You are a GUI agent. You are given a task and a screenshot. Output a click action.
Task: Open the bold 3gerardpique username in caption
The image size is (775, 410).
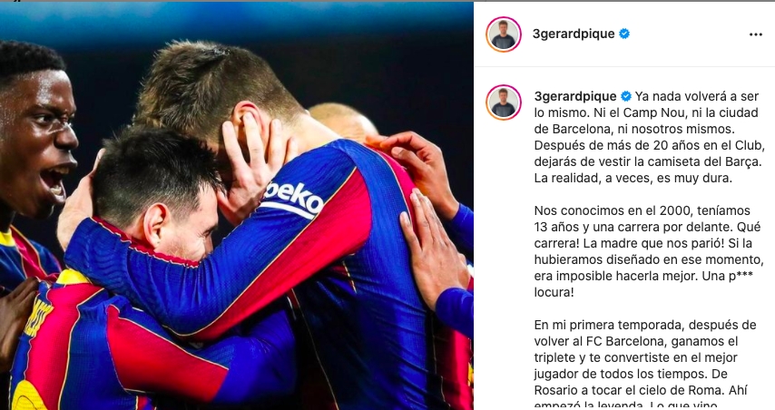tap(575, 96)
